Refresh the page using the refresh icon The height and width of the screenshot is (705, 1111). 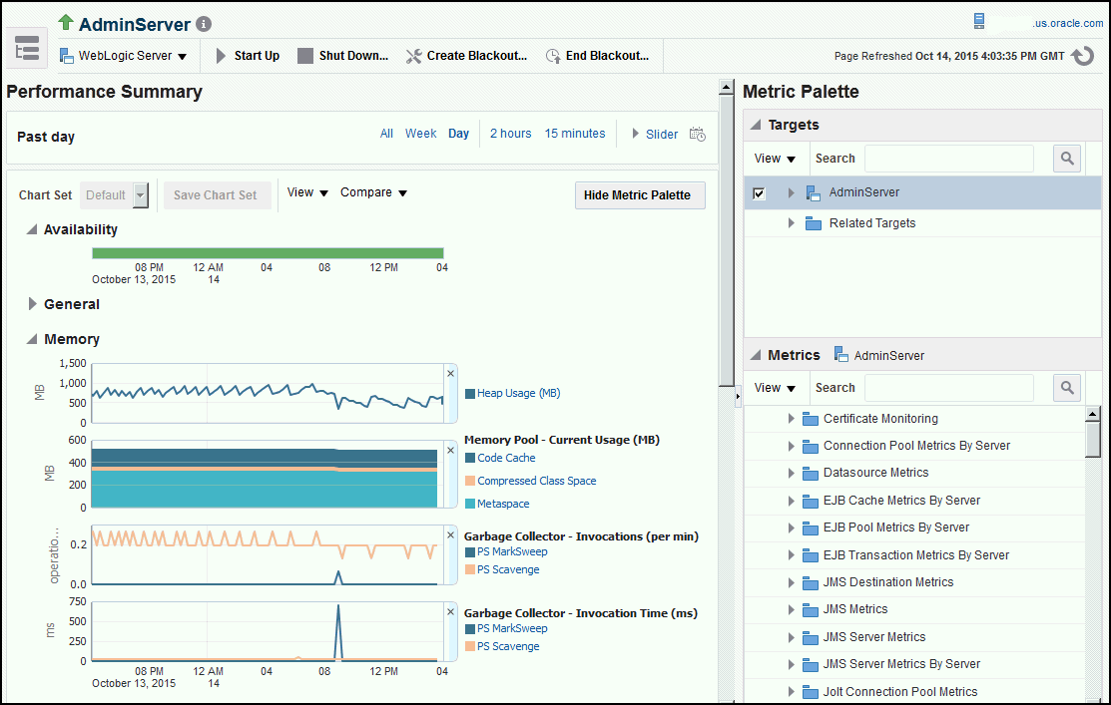click(x=1084, y=56)
